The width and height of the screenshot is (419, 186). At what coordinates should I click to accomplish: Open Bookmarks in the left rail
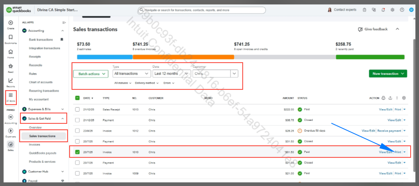click(10, 37)
